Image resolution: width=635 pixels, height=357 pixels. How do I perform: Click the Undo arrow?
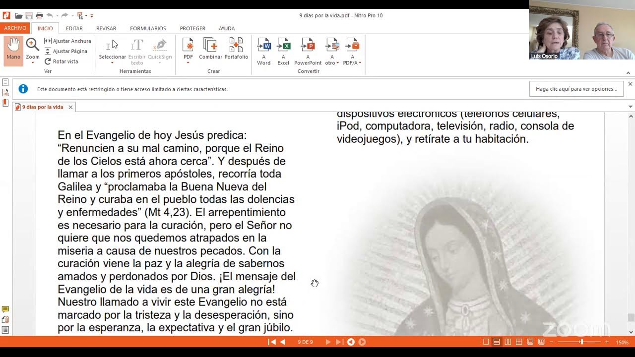[50, 16]
